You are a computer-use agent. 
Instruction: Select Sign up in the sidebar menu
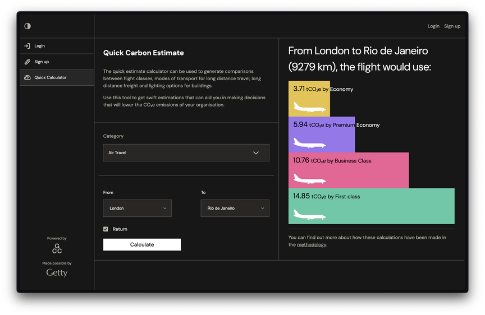tap(57, 62)
